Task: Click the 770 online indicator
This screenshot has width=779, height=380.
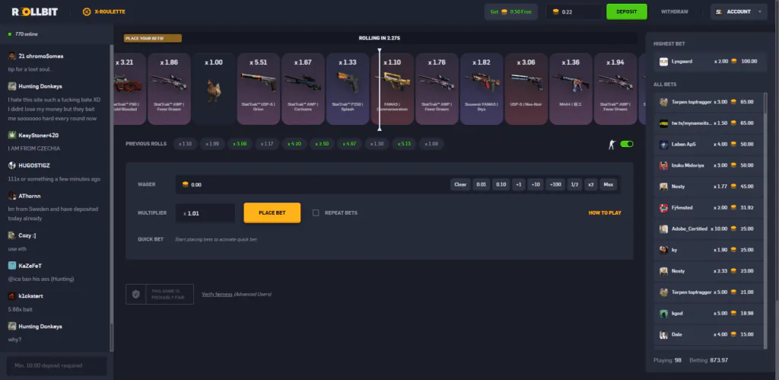Action: coord(23,34)
